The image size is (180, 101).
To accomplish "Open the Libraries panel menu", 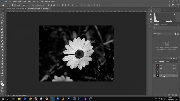I will tap(179, 24).
